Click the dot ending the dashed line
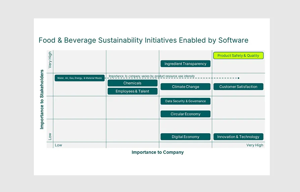The image size is (300, 192). coord(238,78)
